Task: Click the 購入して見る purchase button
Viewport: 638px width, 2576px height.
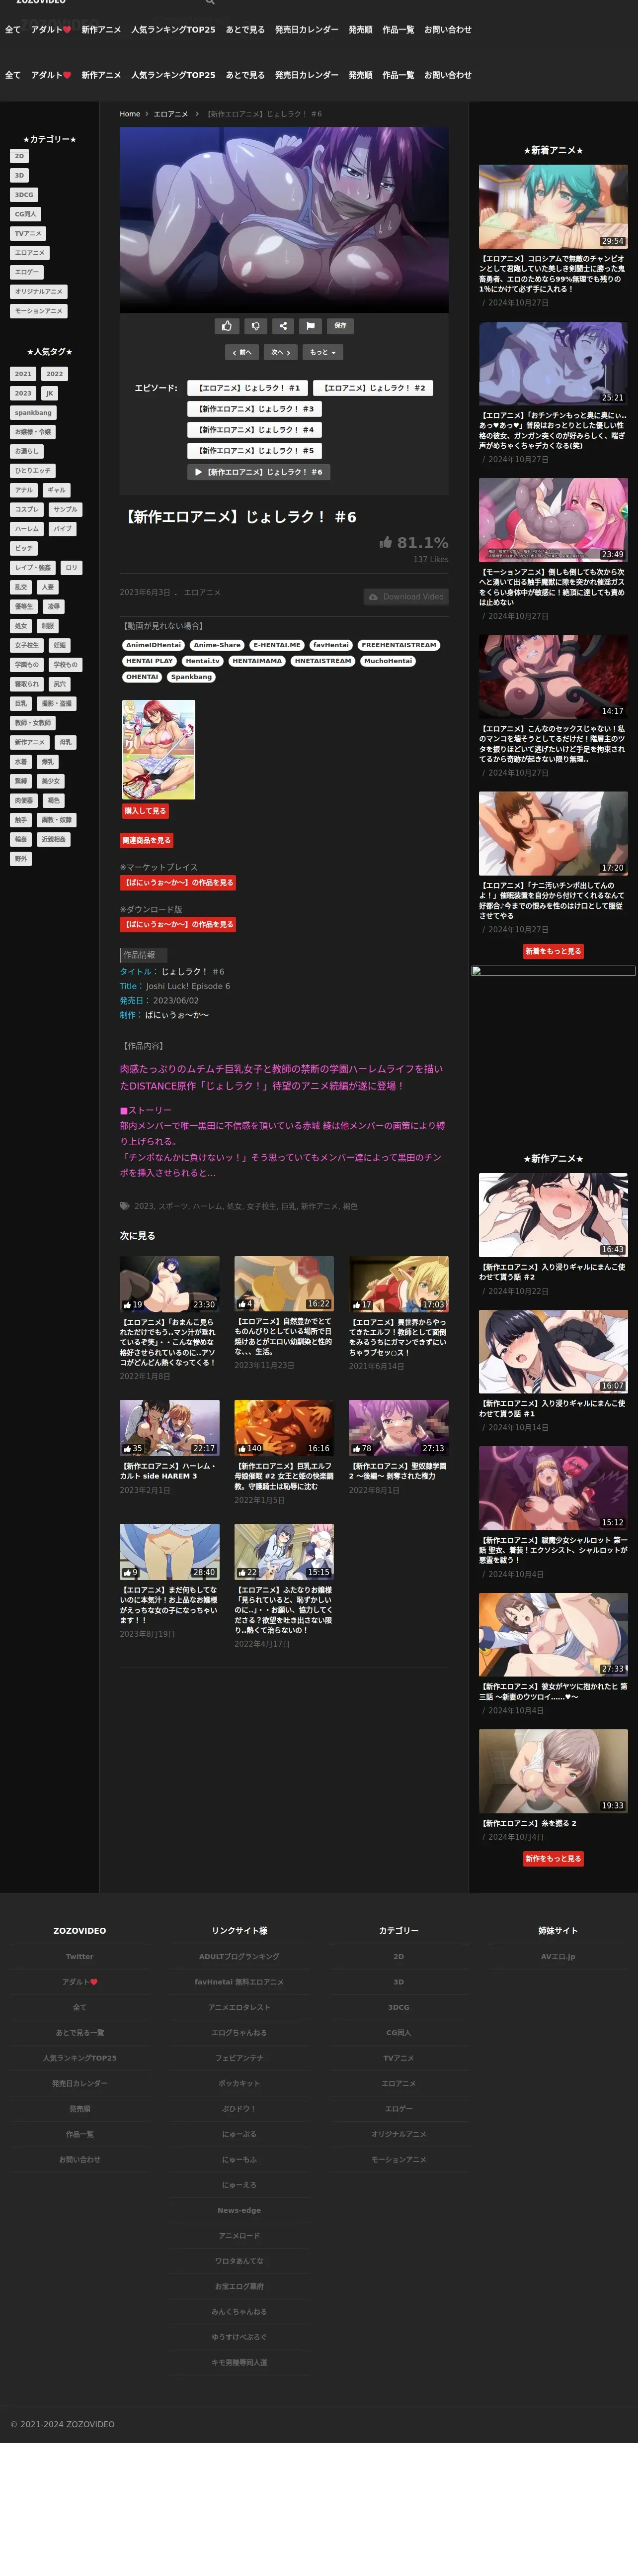Action: point(146,811)
